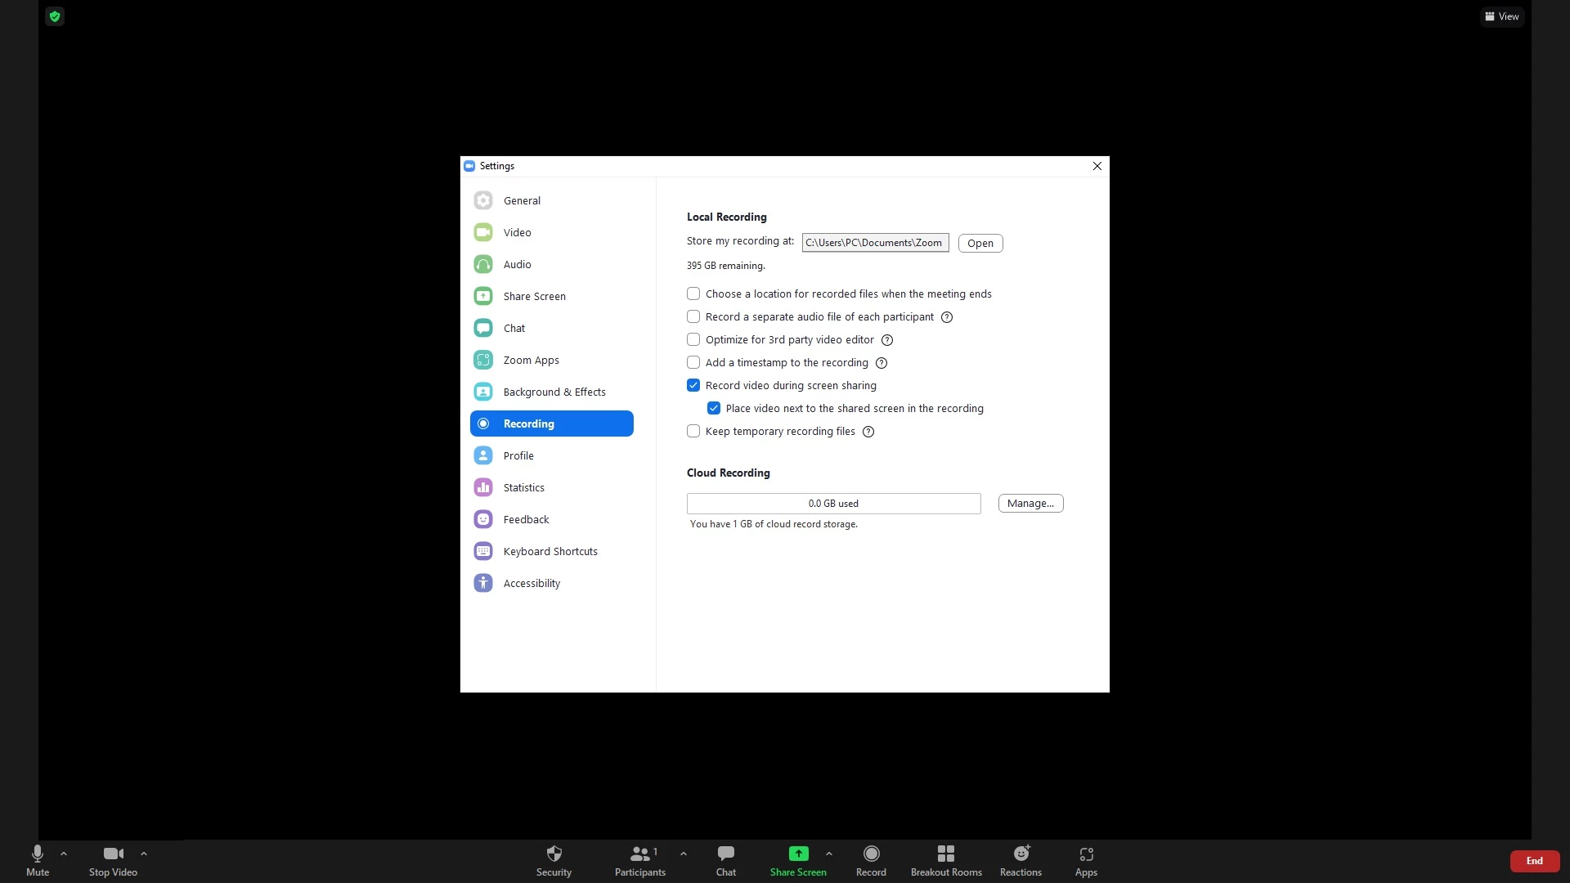The image size is (1570, 883).
Task: Click the Mute microphone icon
Action: [x=38, y=854]
